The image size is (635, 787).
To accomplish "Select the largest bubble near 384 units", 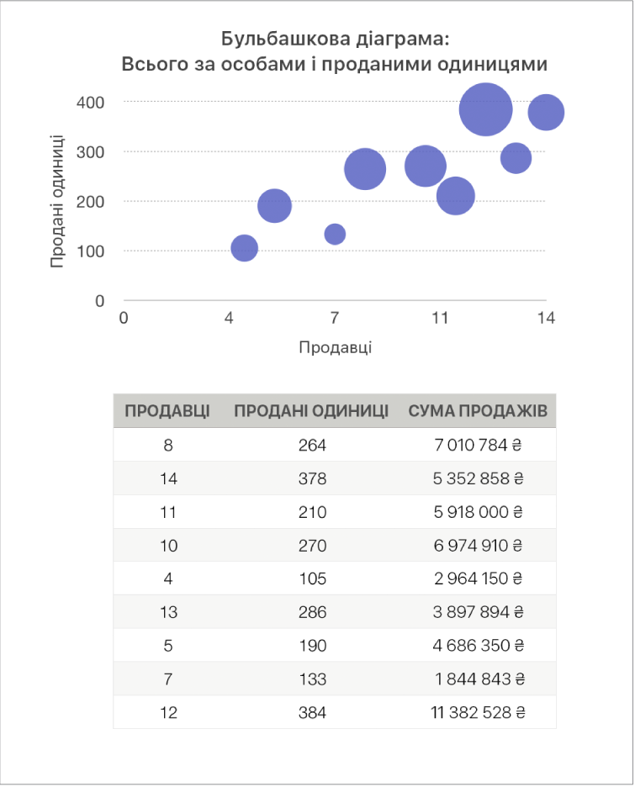I will pyautogui.click(x=485, y=109).
